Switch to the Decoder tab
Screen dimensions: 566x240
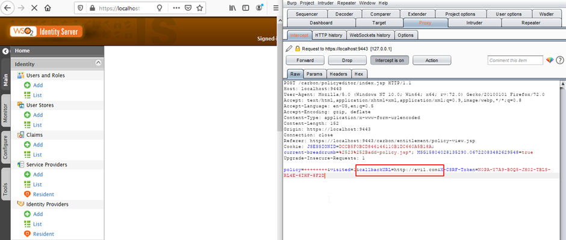point(344,14)
